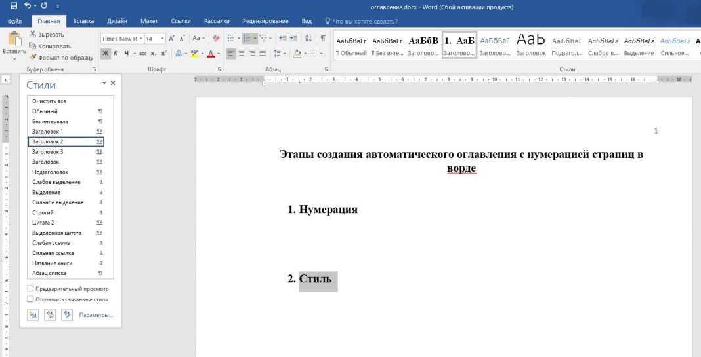Switch to the Вставка tab

tap(83, 21)
